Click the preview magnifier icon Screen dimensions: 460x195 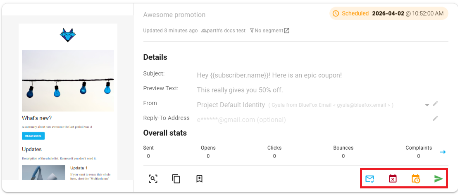[153, 179]
